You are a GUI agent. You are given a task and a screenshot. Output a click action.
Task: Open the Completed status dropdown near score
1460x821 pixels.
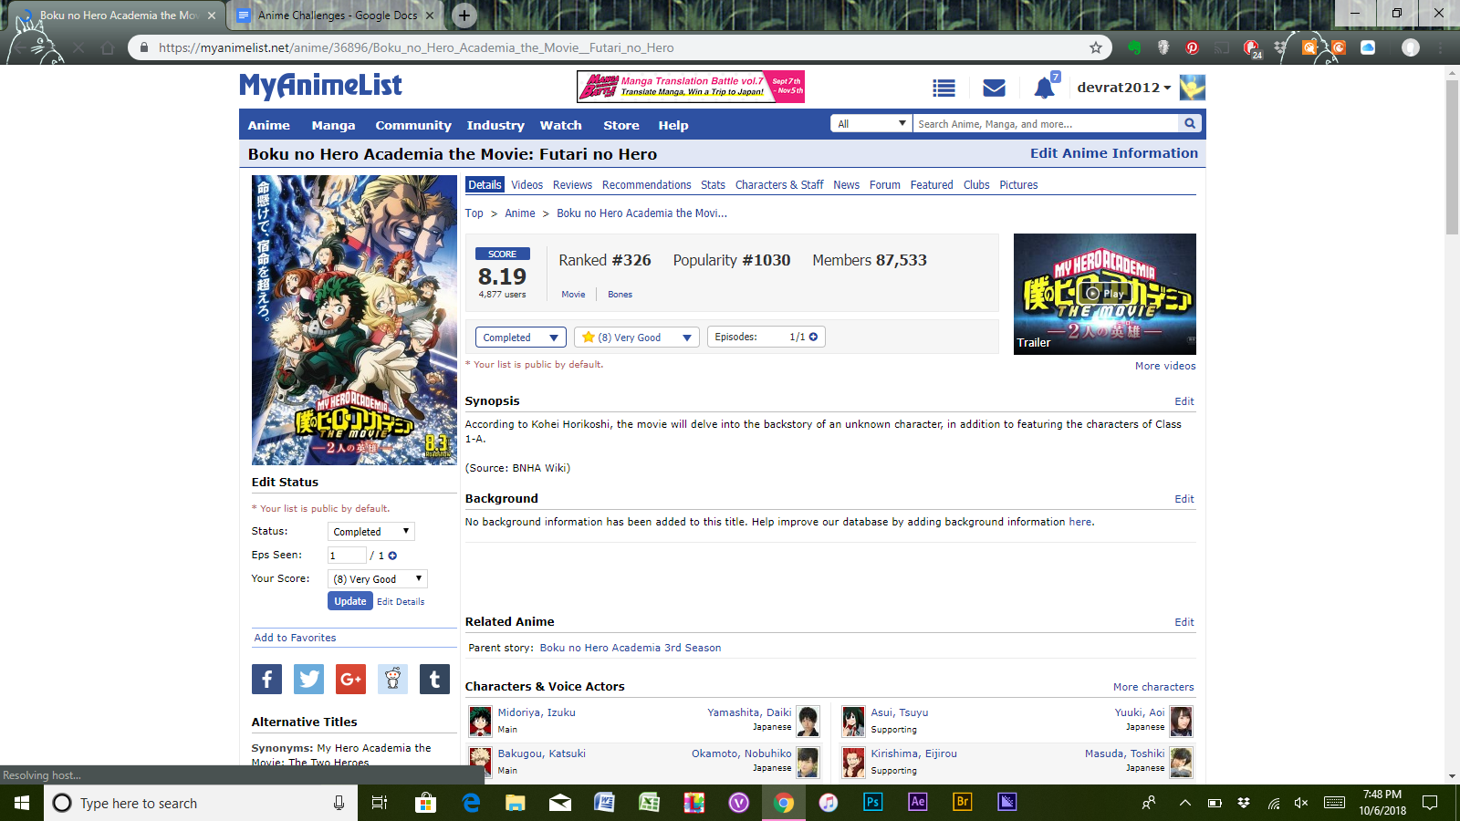coord(521,338)
